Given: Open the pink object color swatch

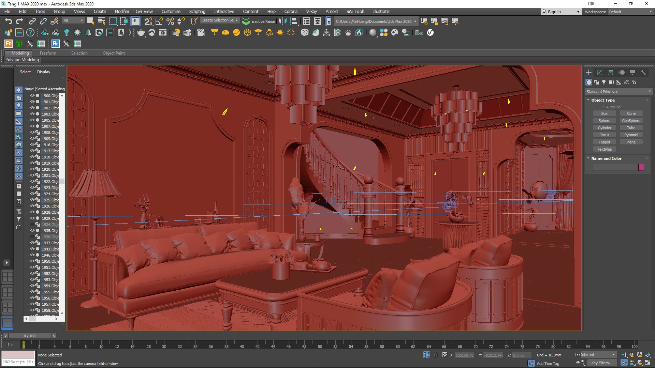Looking at the screenshot, I should coord(641,167).
